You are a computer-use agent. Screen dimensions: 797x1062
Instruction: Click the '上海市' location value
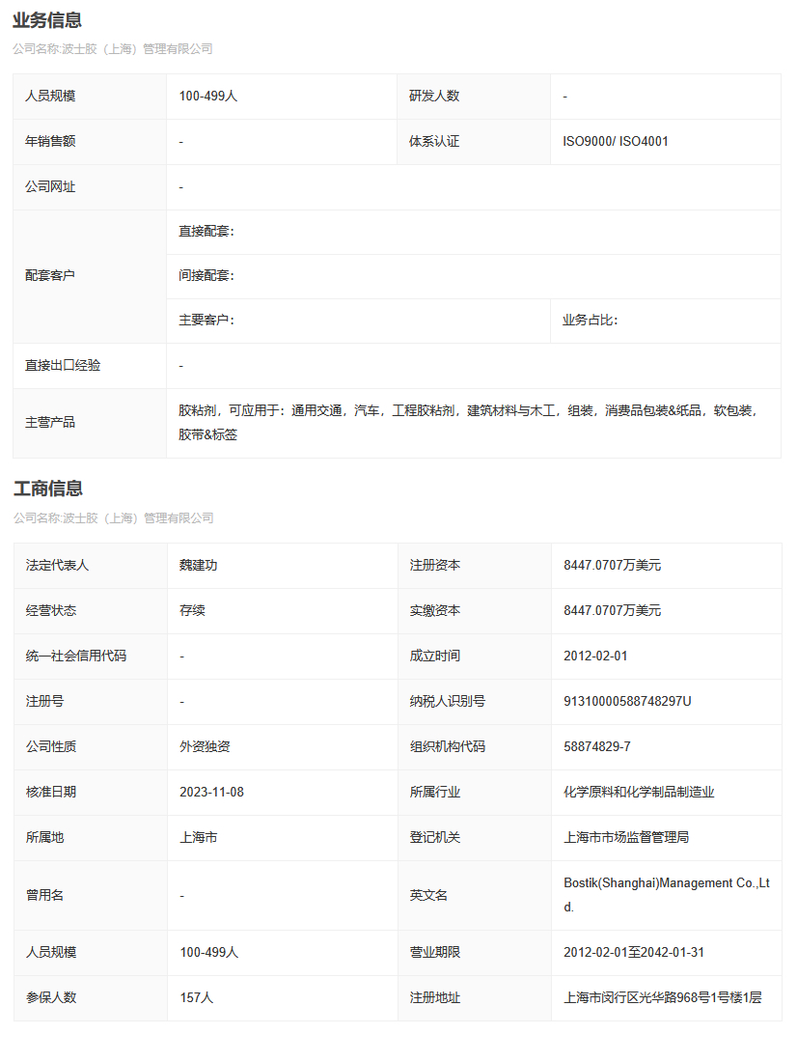point(199,838)
